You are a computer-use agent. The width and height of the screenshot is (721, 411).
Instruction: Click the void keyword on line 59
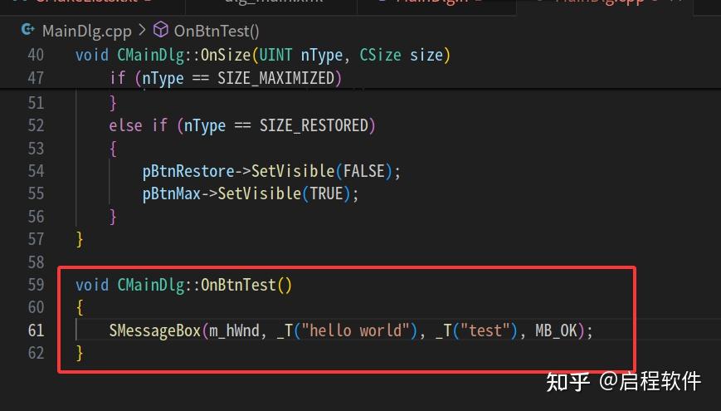(x=92, y=285)
